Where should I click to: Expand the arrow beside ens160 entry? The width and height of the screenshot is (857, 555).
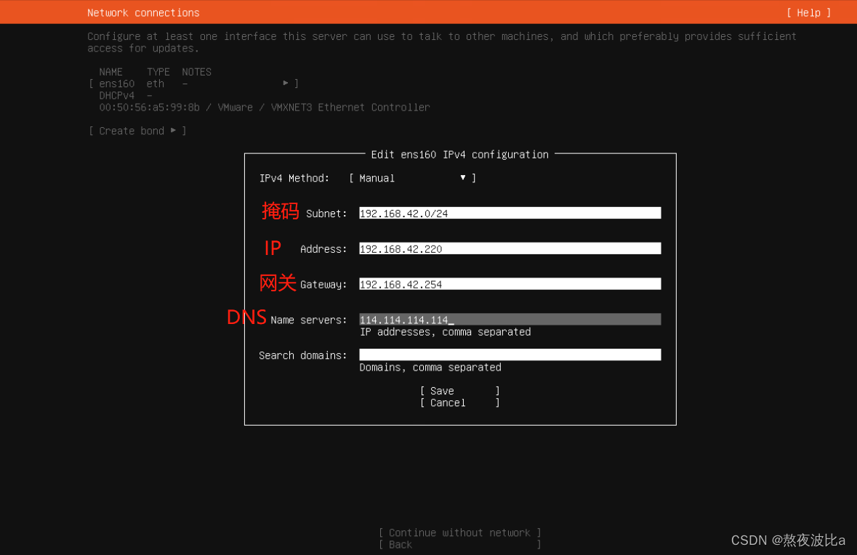tap(286, 84)
